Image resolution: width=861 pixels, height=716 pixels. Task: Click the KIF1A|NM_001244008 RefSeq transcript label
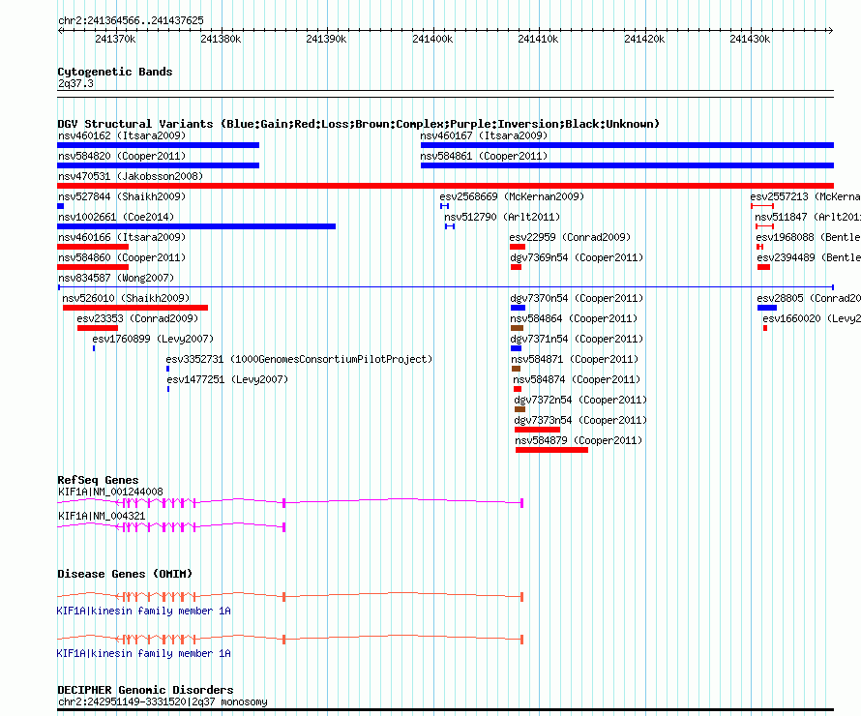110,492
